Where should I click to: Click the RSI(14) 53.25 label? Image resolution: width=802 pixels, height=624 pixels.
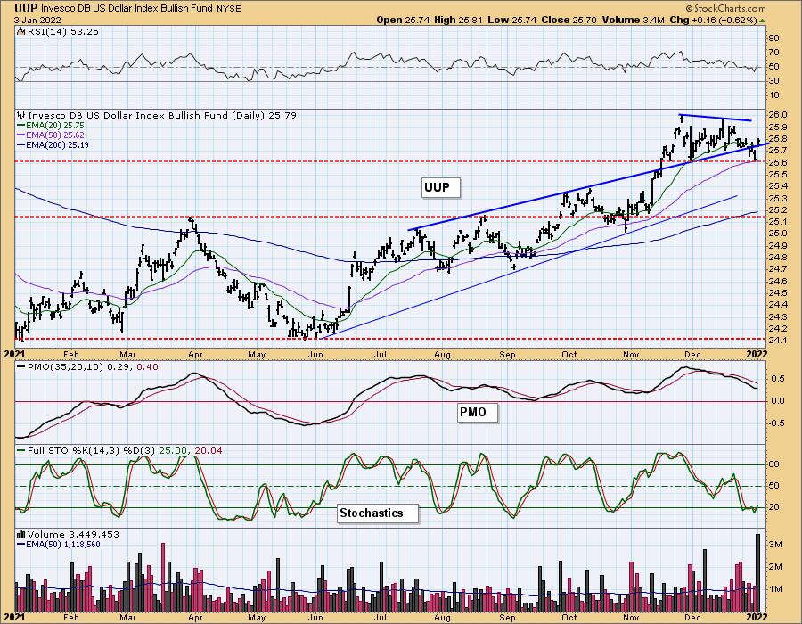tap(61, 32)
